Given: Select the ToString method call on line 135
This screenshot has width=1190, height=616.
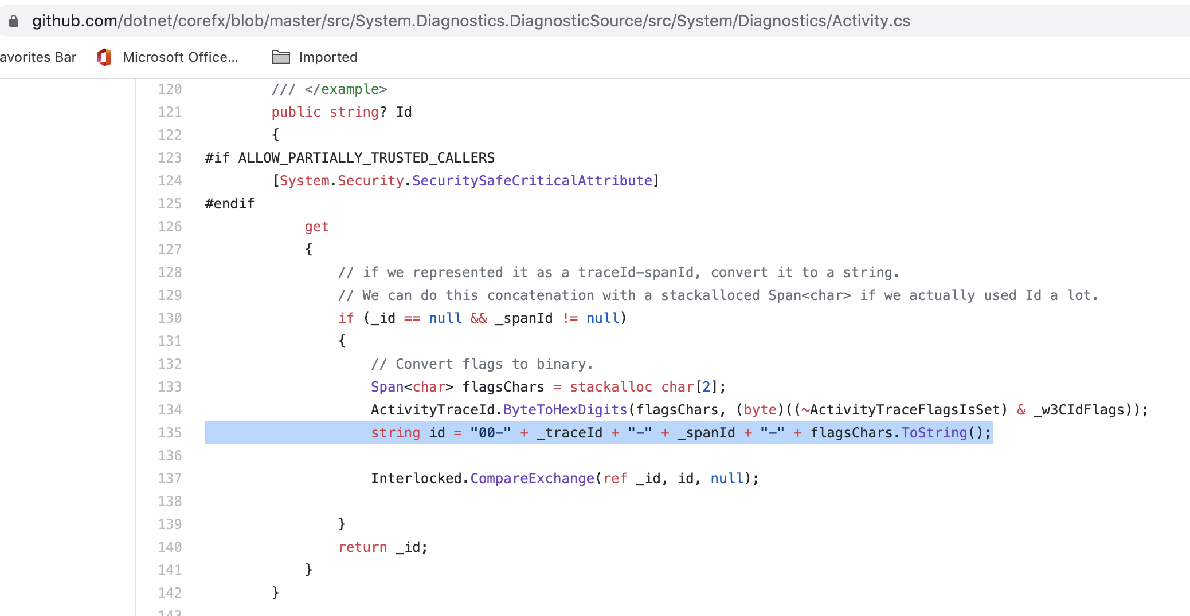Looking at the screenshot, I should (934, 433).
